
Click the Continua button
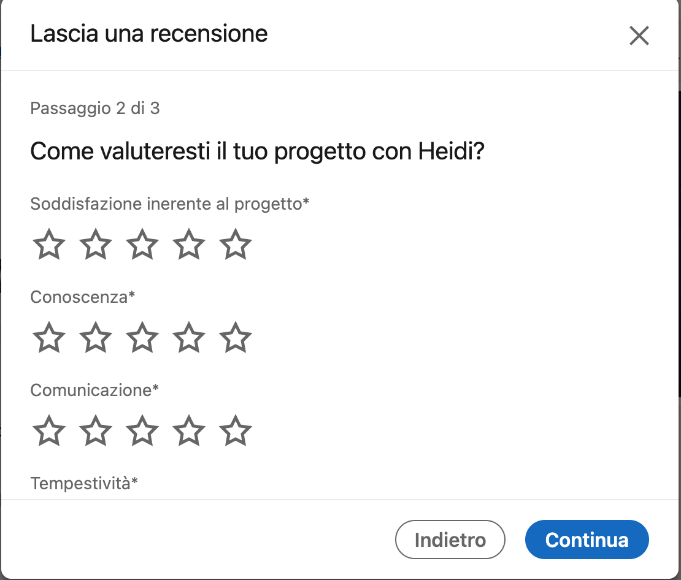587,540
